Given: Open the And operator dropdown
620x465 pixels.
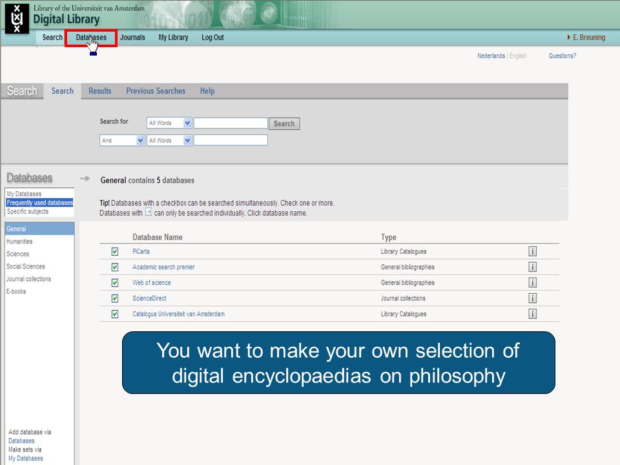Looking at the screenshot, I should coord(122,140).
